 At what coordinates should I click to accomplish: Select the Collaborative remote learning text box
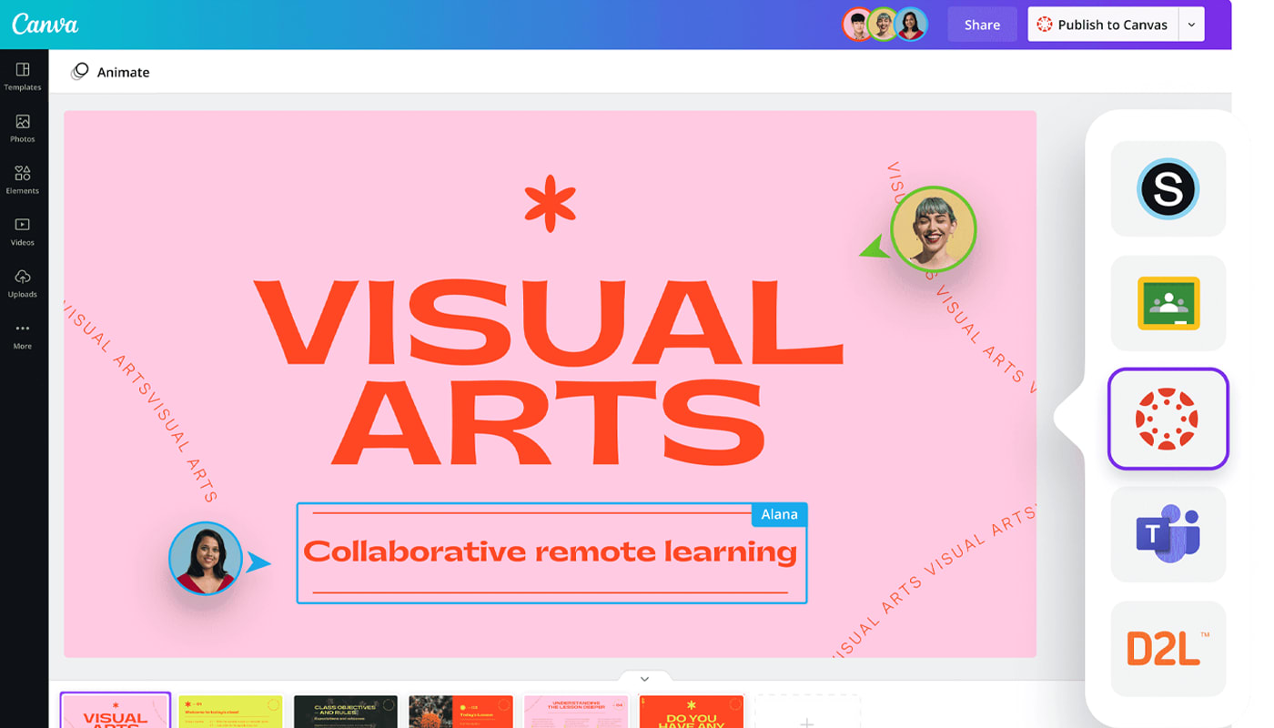551,552
